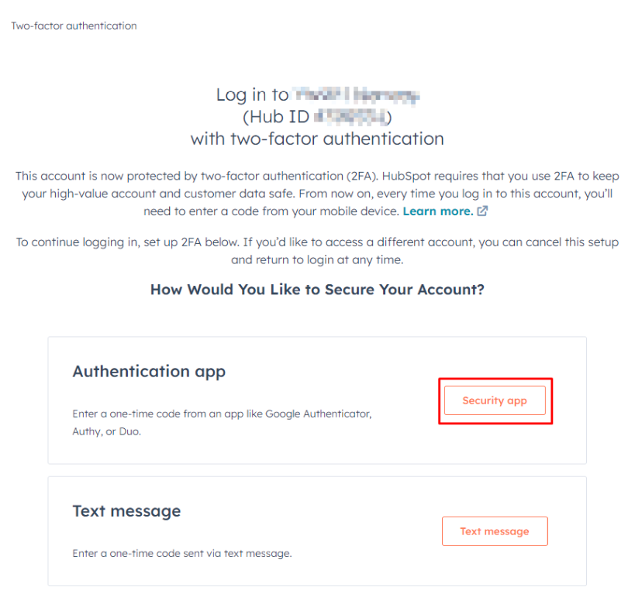Click the Text message button
Viewport: 635px width, 594px height.
(x=495, y=531)
